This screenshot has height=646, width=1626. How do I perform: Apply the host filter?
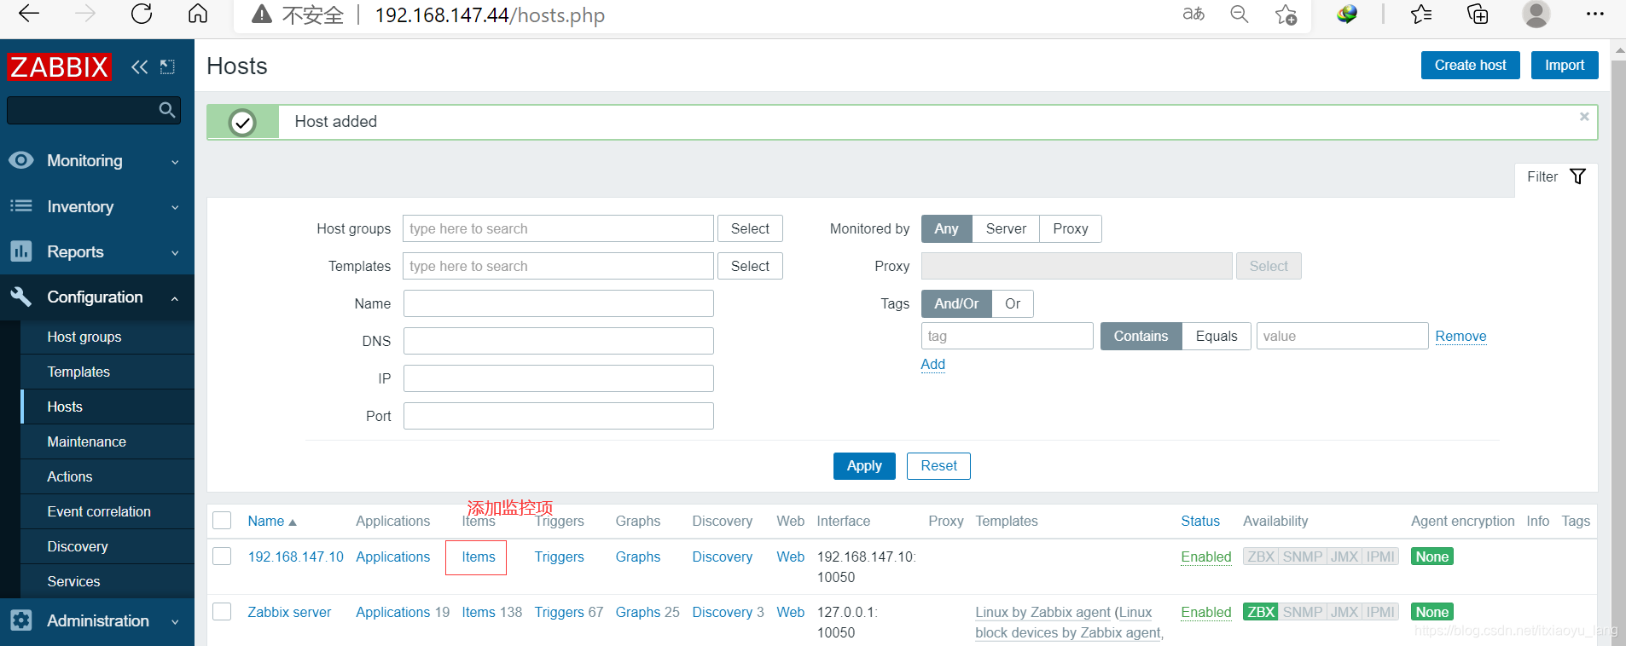pos(864,465)
